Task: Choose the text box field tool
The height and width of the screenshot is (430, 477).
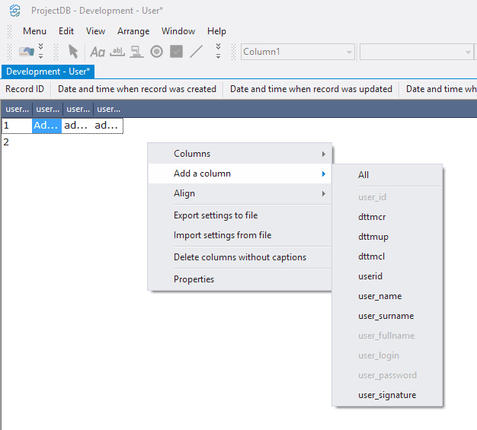Action: 117,52
